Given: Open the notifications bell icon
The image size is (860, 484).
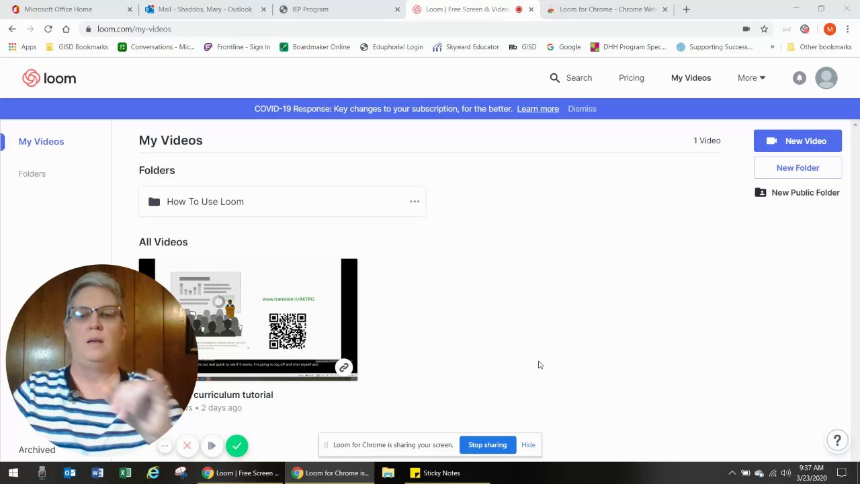Looking at the screenshot, I should [x=799, y=78].
